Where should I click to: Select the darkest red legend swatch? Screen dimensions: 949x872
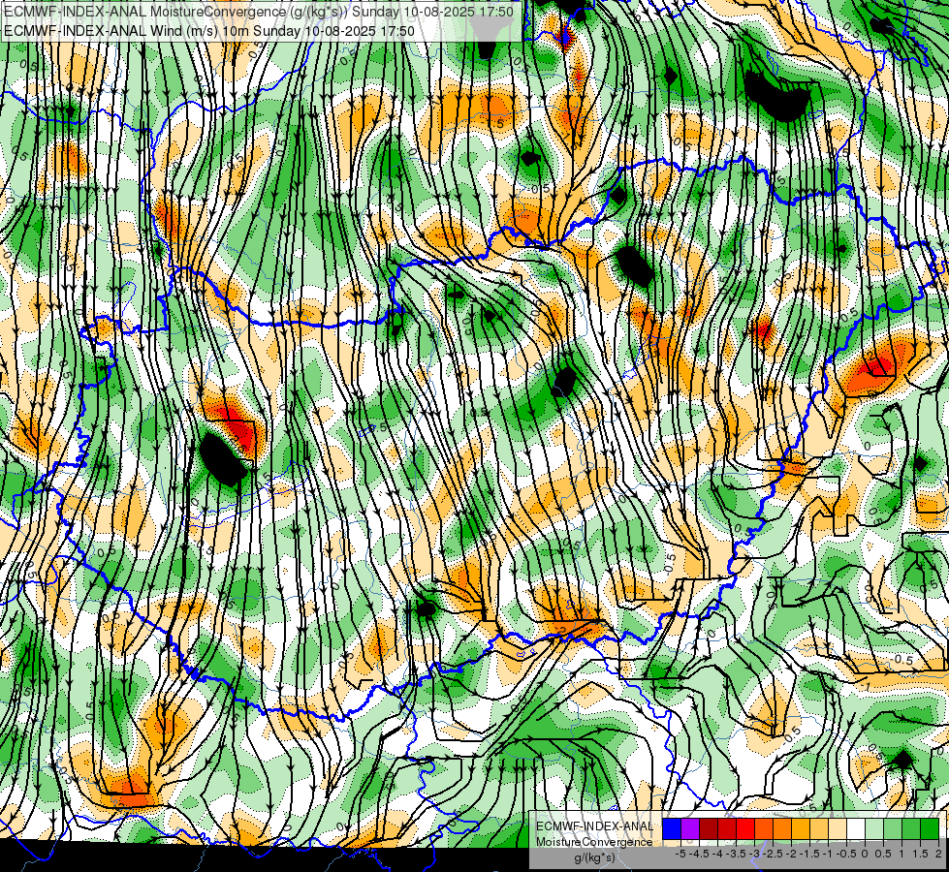pyautogui.click(x=709, y=829)
